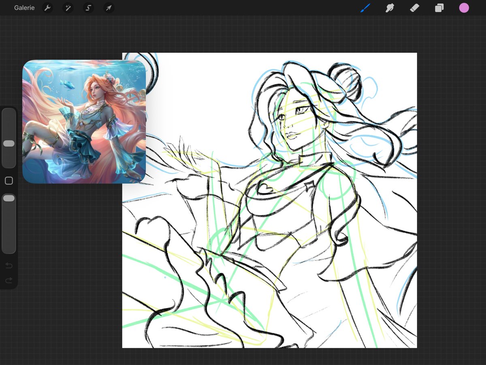The image size is (486, 365).
Task: Select the Eraser tool
Action: click(414, 8)
